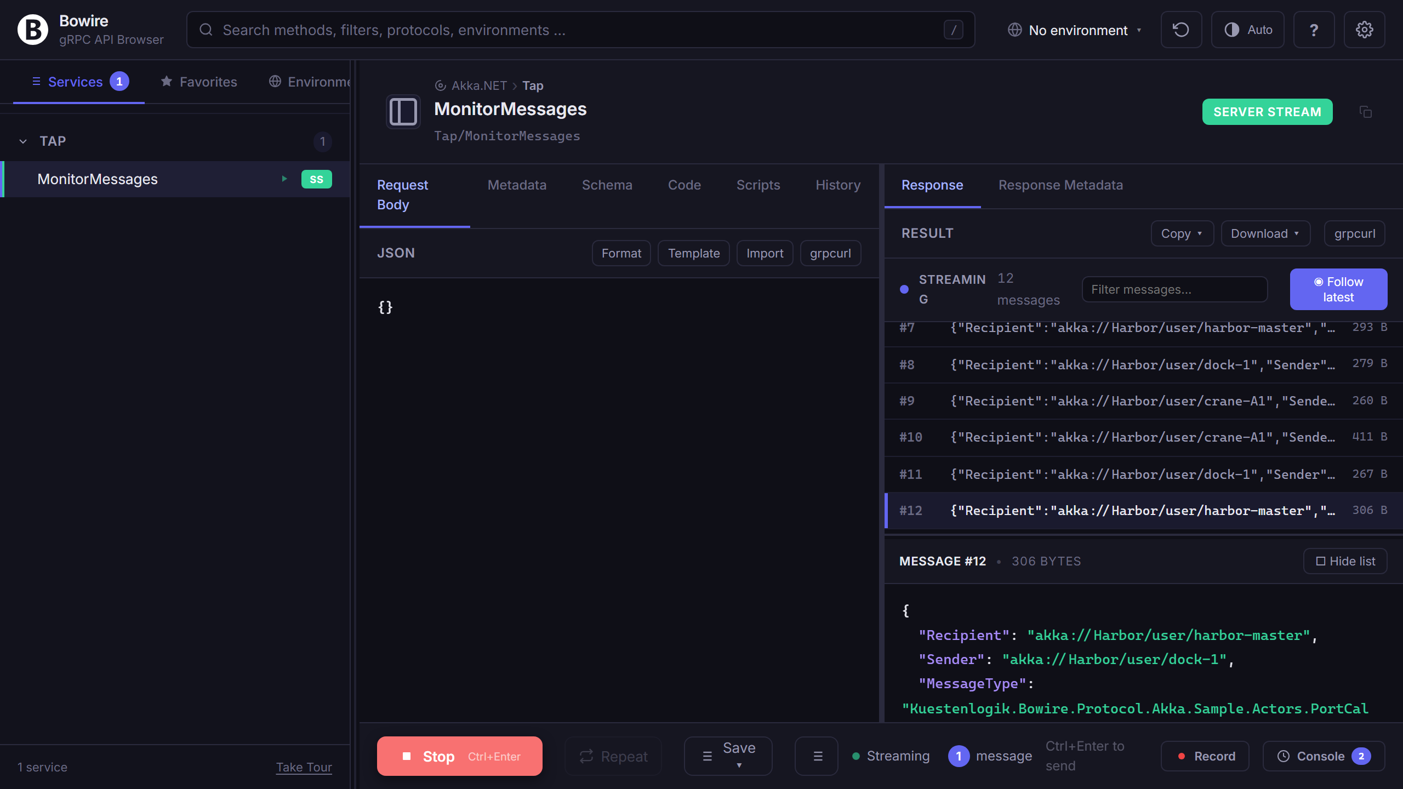
Task: Stop the streaming call
Action: pos(459,756)
